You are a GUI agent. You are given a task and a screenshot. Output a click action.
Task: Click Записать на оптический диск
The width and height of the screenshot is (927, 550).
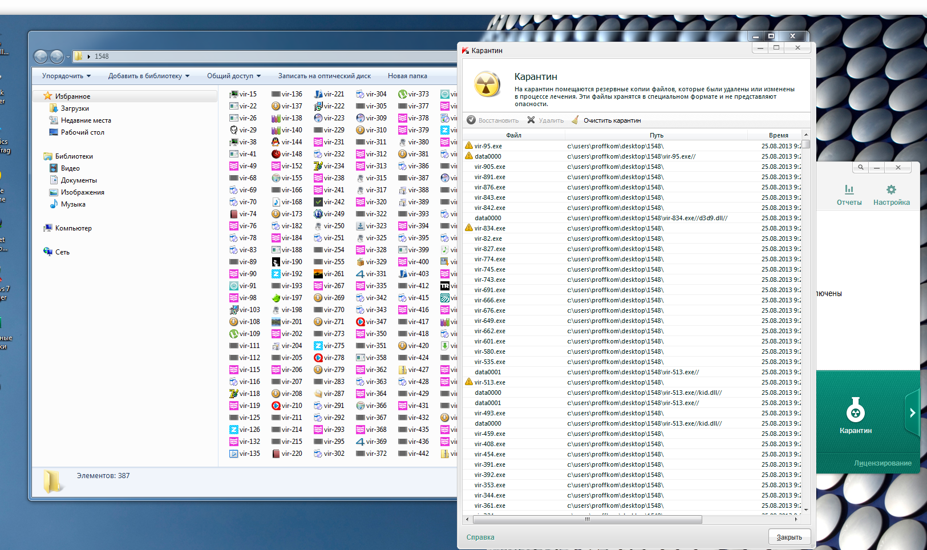[324, 76]
